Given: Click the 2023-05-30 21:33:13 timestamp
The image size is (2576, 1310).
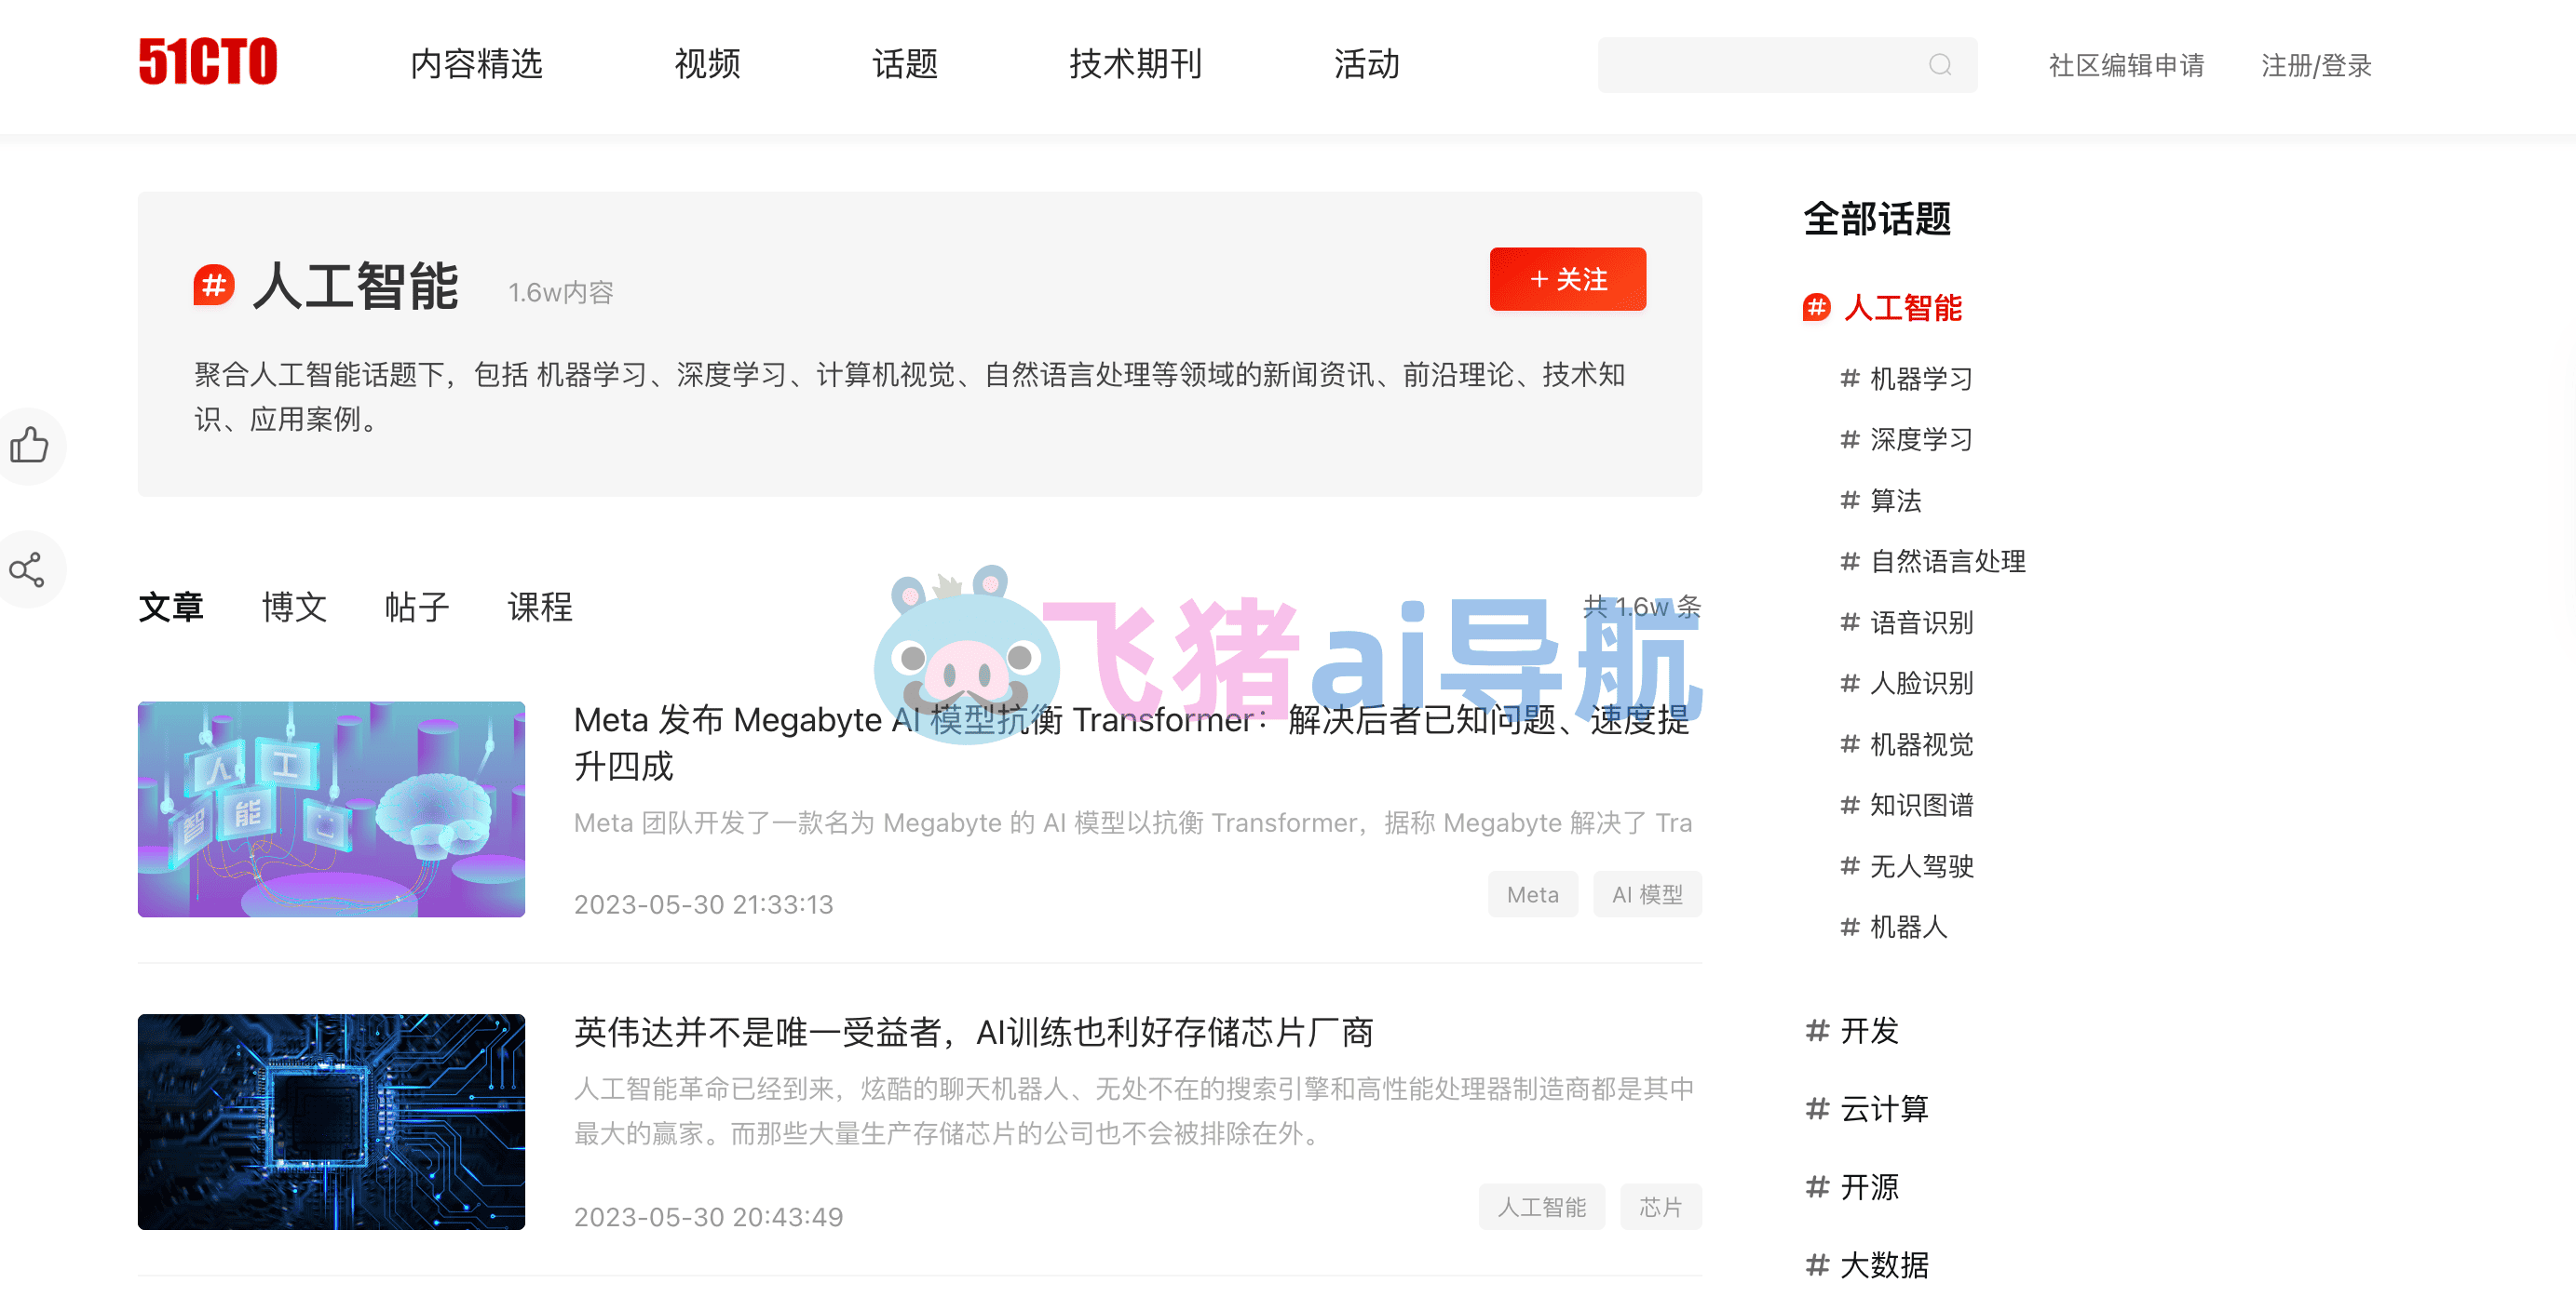Looking at the screenshot, I should coord(703,904).
